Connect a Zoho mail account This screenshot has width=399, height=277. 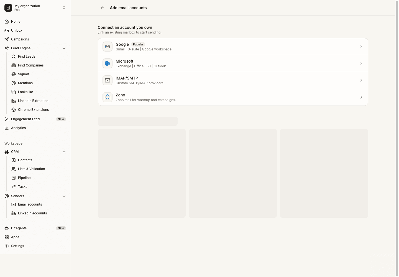[x=233, y=97]
